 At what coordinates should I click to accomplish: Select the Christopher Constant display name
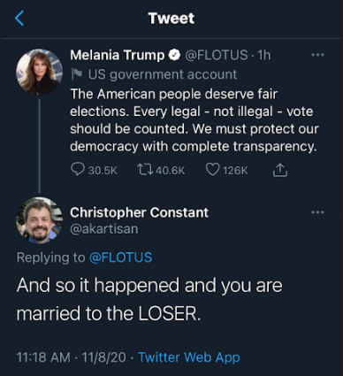coord(139,212)
